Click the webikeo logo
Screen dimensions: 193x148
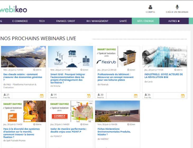point(13,9)
